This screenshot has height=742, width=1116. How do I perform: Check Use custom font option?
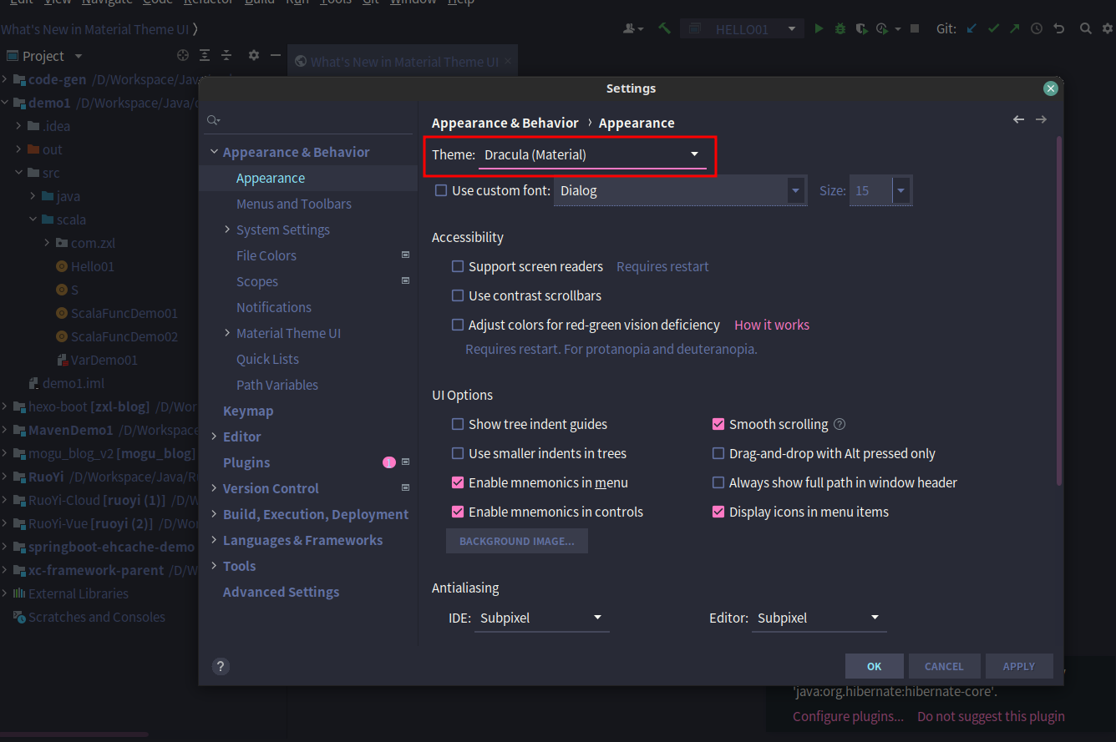click(440, 189)
